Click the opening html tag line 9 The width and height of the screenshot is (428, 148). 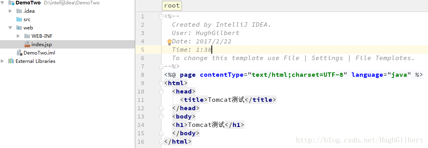click(176, 83)
